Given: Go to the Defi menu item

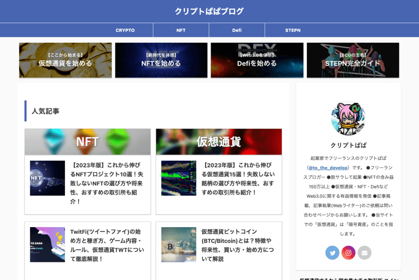Looking at the screenshot, I should coord(237,30).
